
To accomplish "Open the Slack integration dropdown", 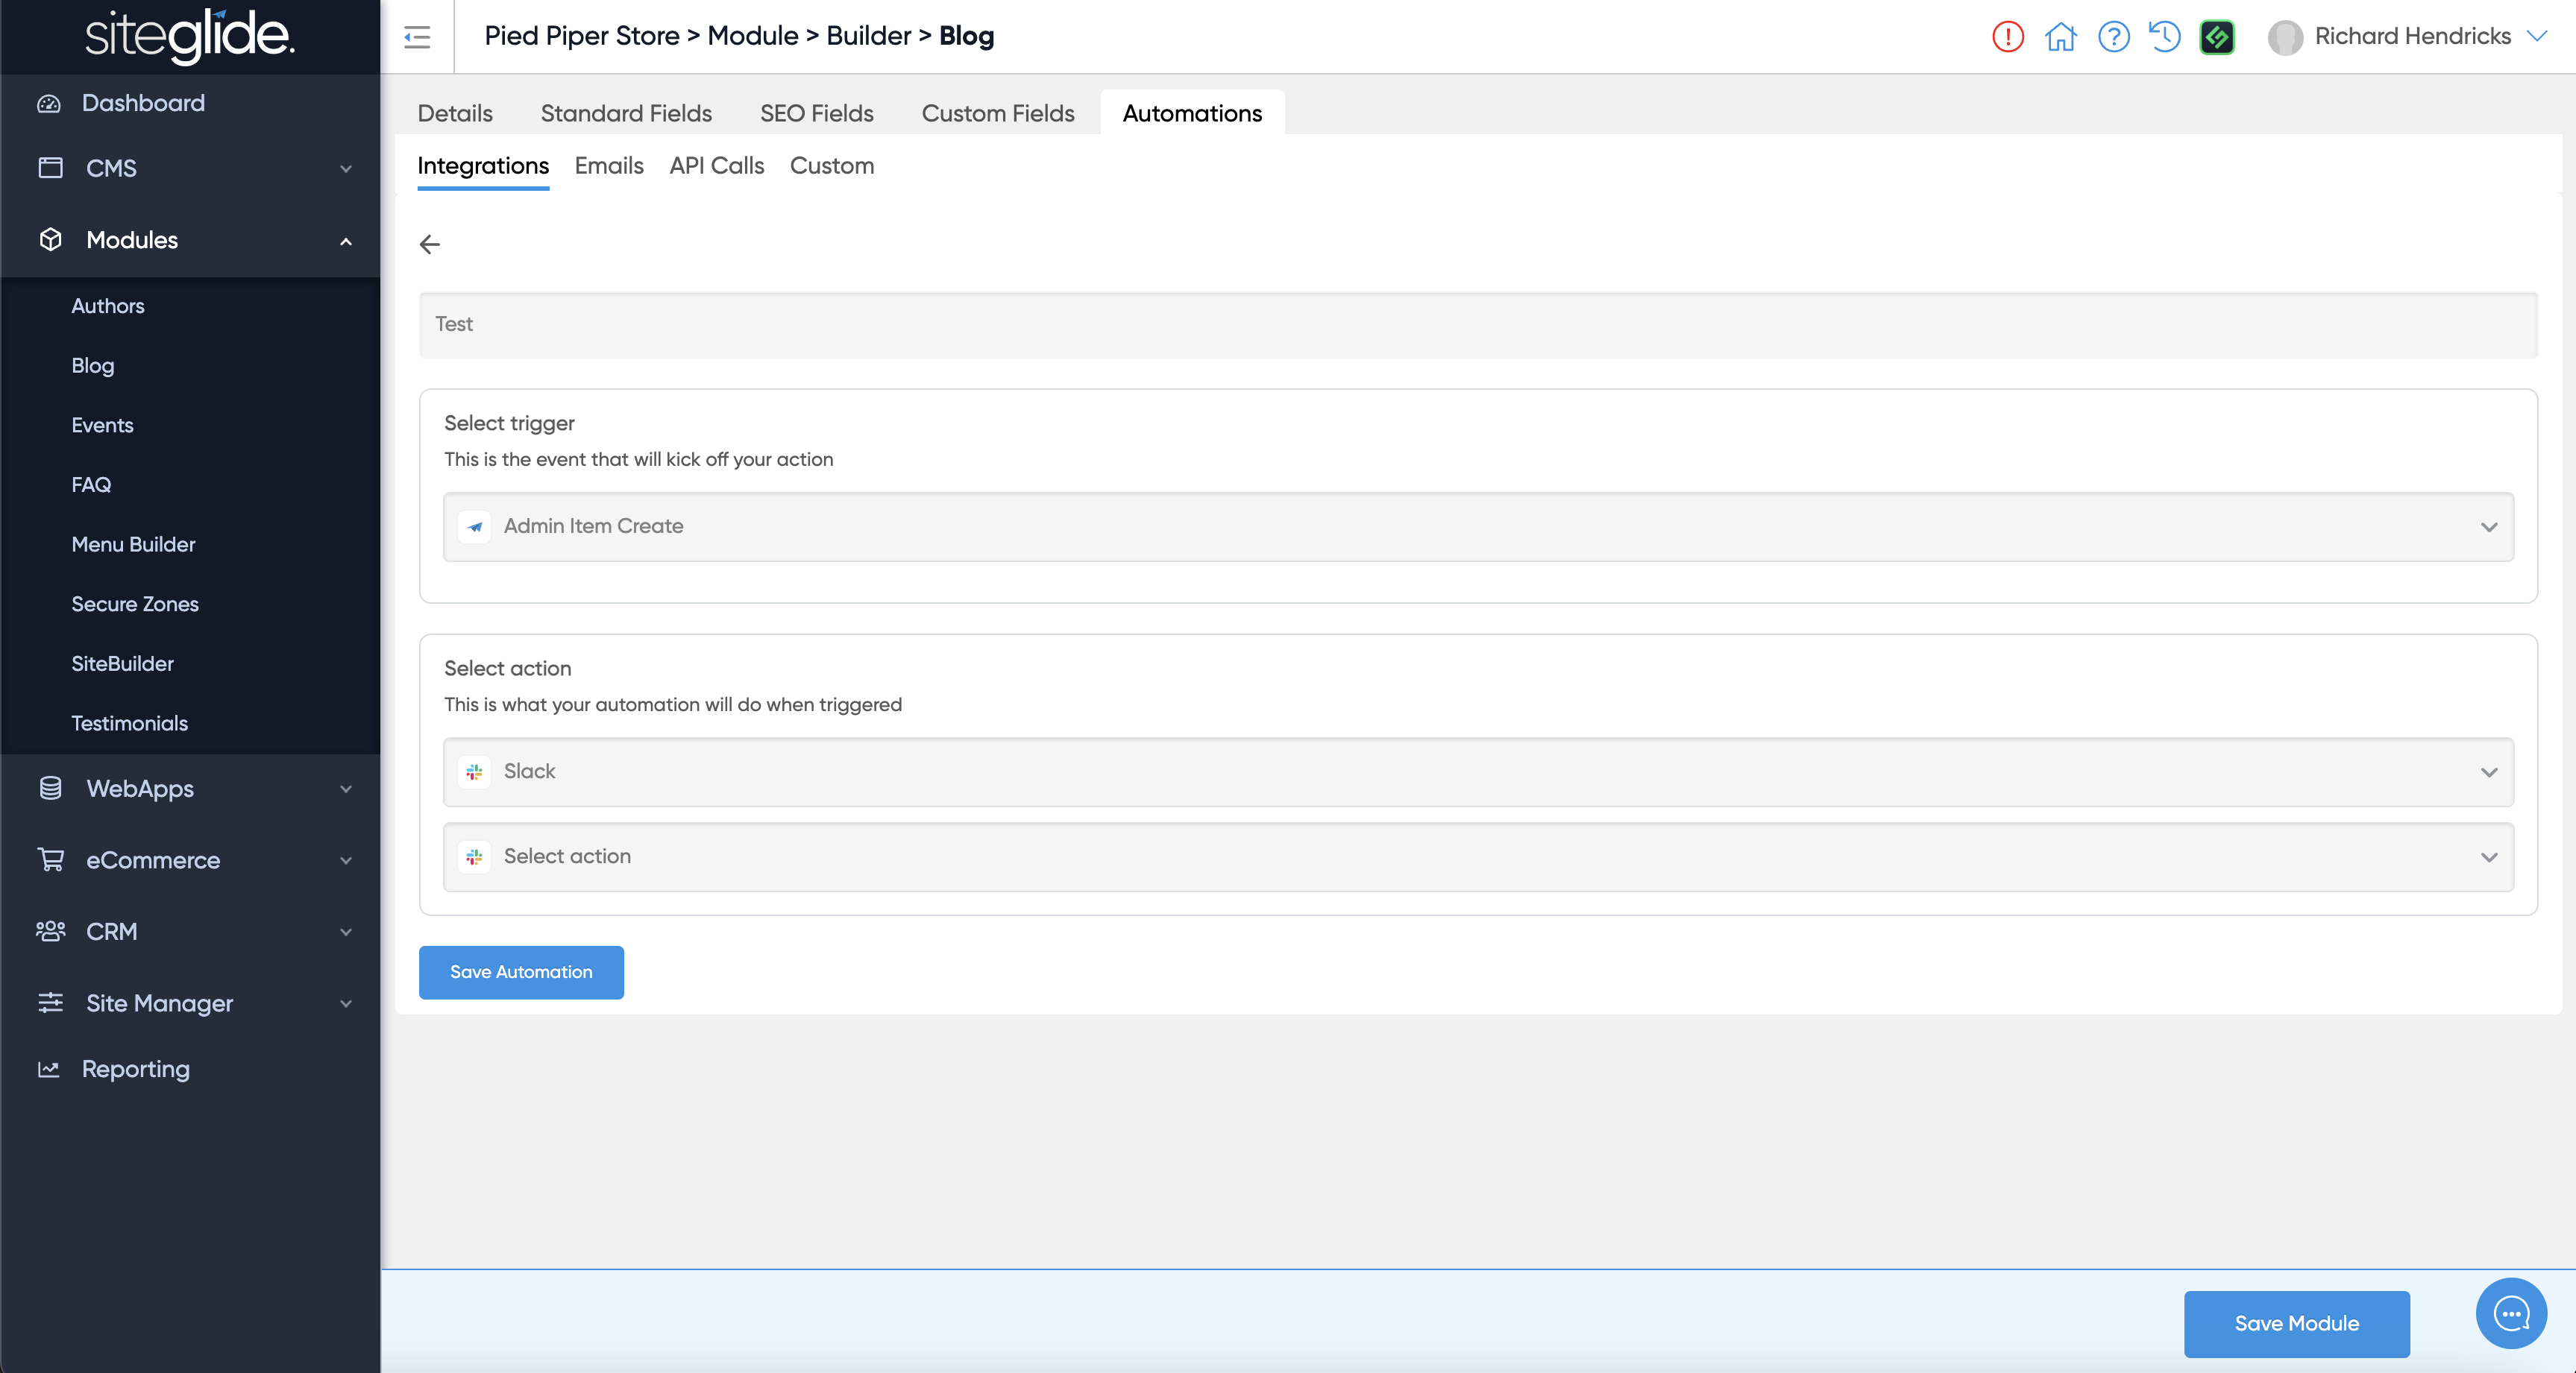I will [x=1478, y=771].
